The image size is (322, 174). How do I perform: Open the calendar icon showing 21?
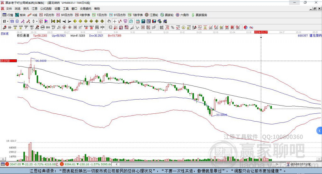click(138, 21)
